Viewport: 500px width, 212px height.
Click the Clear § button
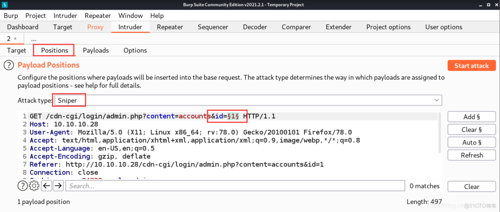pos(471,129)
